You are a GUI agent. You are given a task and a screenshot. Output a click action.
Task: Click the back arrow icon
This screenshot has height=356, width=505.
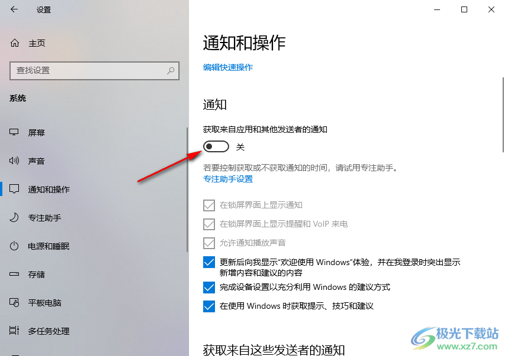(14, 9)
